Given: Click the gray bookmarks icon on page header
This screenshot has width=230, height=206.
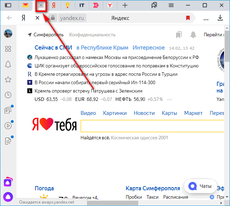Looking at the screenshot, I should click(x=179, y=35).
